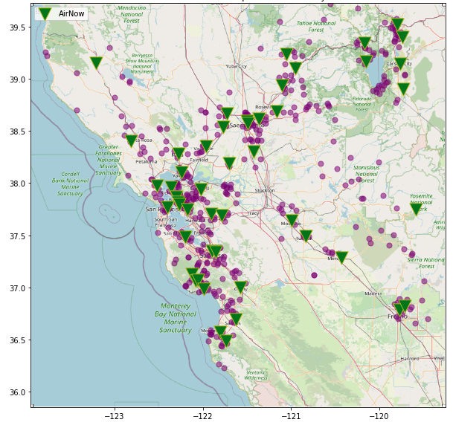Click the 39.5 latitude tick label
The height and width of the screenshot is (425, 453).
[x=18, y=27]
